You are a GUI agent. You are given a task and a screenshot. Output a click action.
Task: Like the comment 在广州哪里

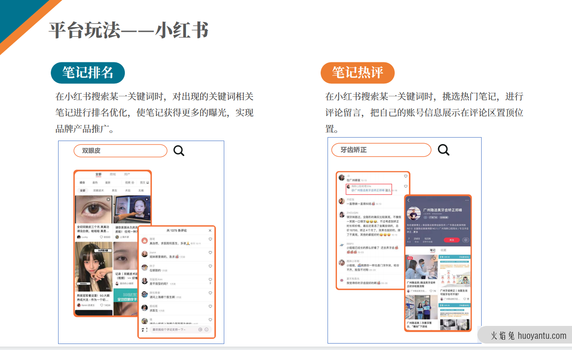pos(405,176)
